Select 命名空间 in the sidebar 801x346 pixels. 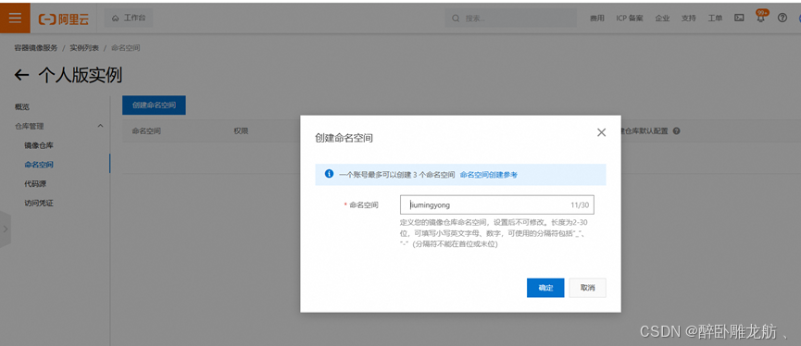coord(39,165)
